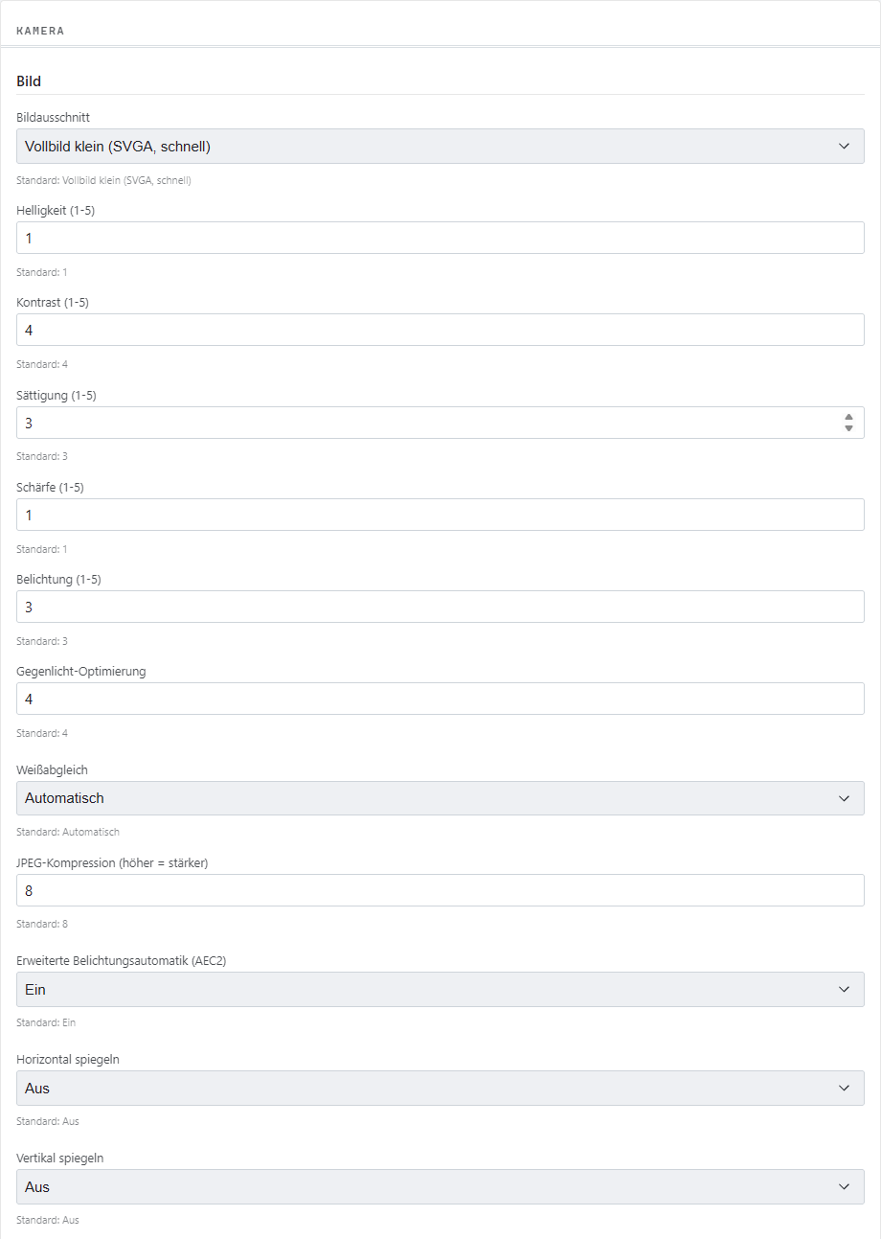Click the chevron of the Horizontal spiegeln select
This screenshot has width=881, height=1239.
click(844, 1089)
